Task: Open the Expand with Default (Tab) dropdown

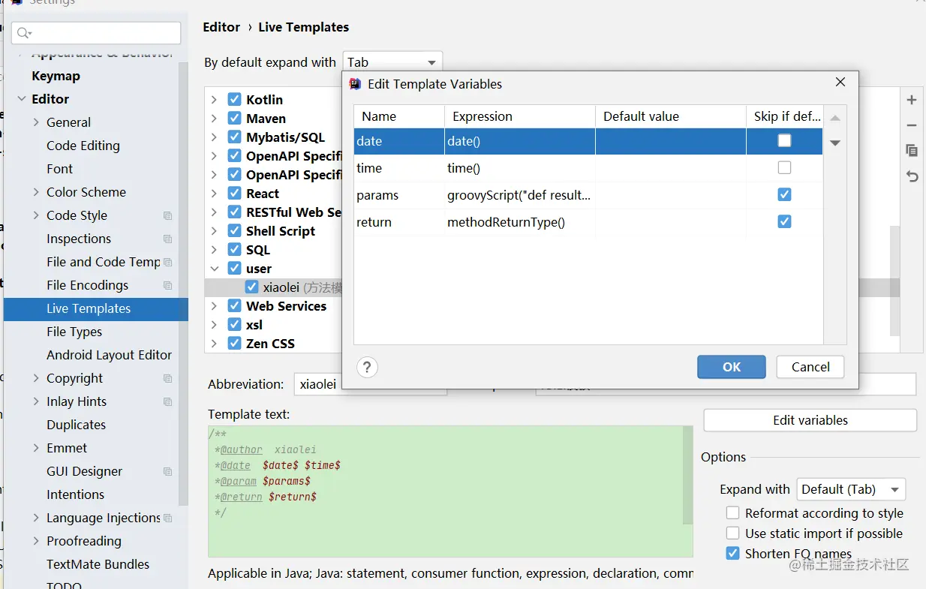Action: coord(851,489)
